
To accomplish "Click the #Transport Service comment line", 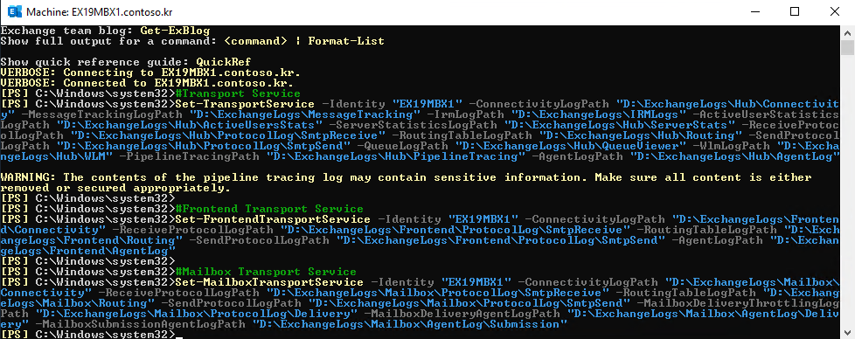I will tap(238, 93).
